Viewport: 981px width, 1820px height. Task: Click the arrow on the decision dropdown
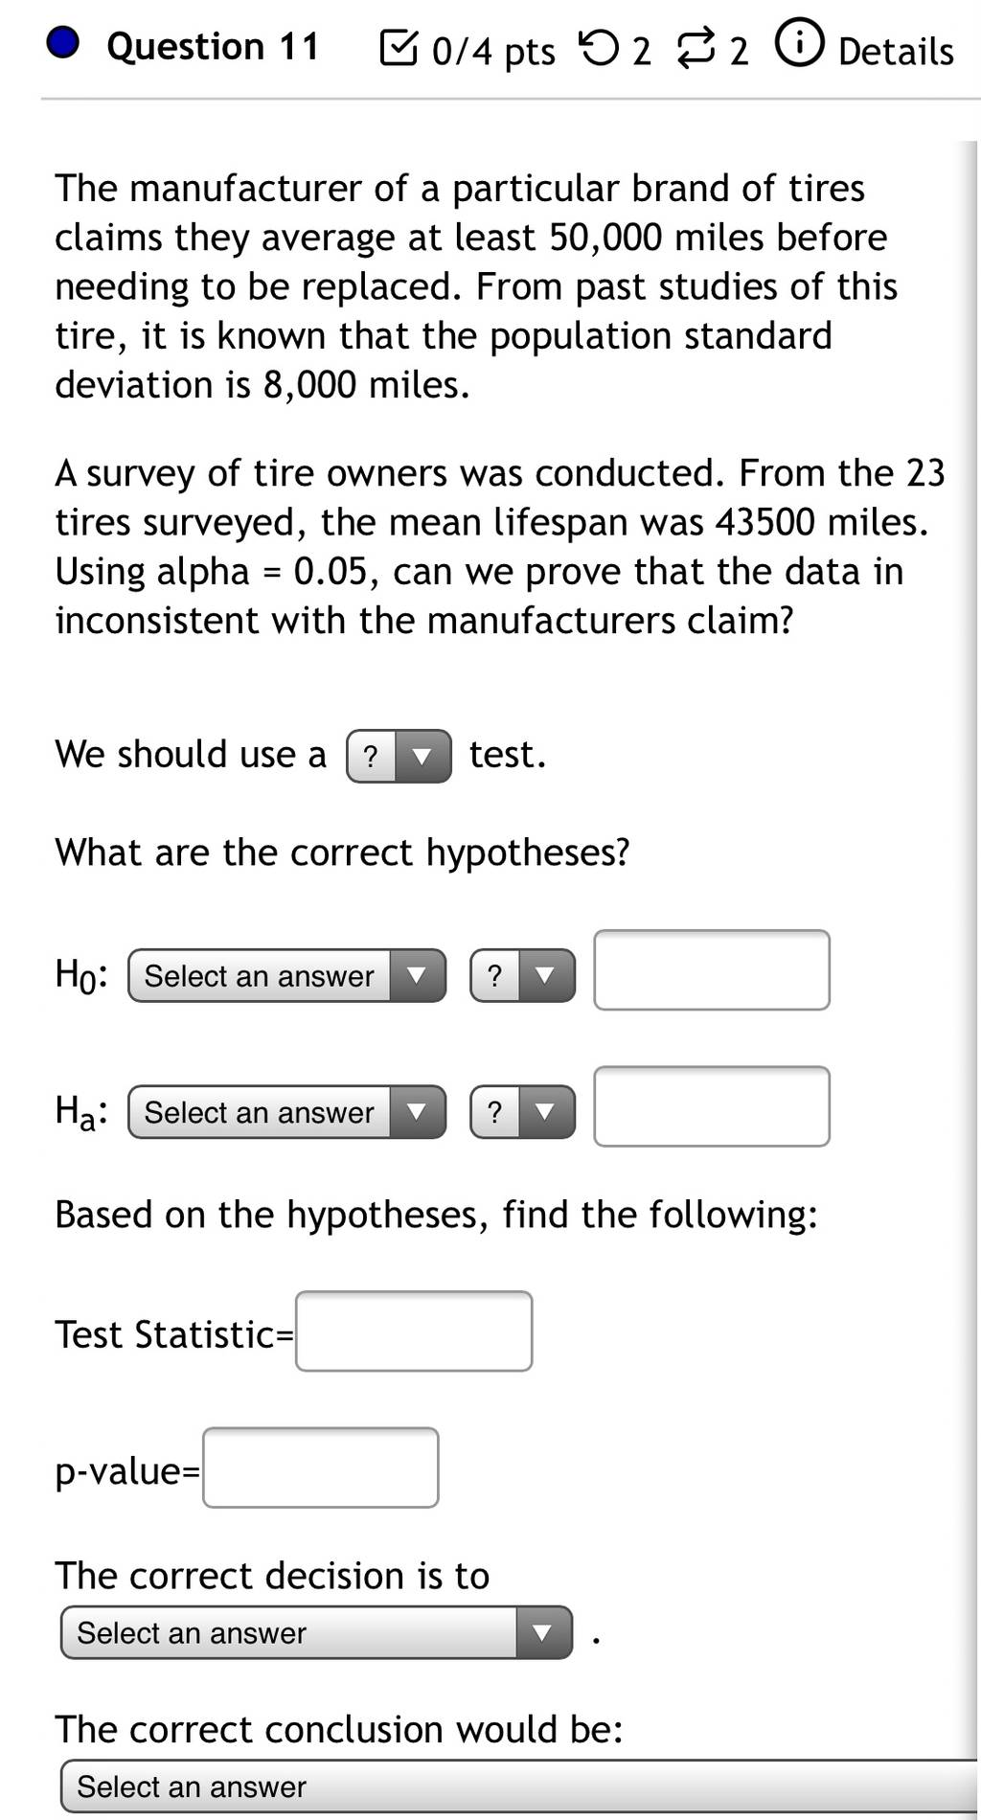(543, 1632)
